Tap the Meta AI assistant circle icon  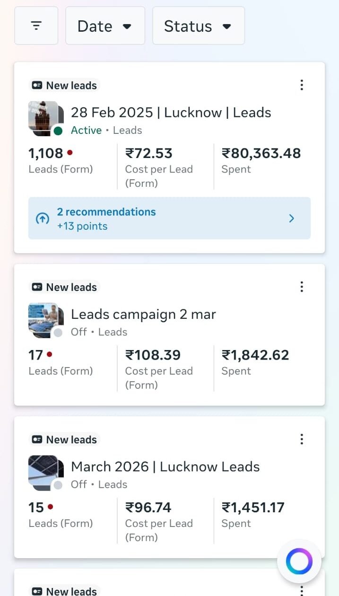[299, 561]
